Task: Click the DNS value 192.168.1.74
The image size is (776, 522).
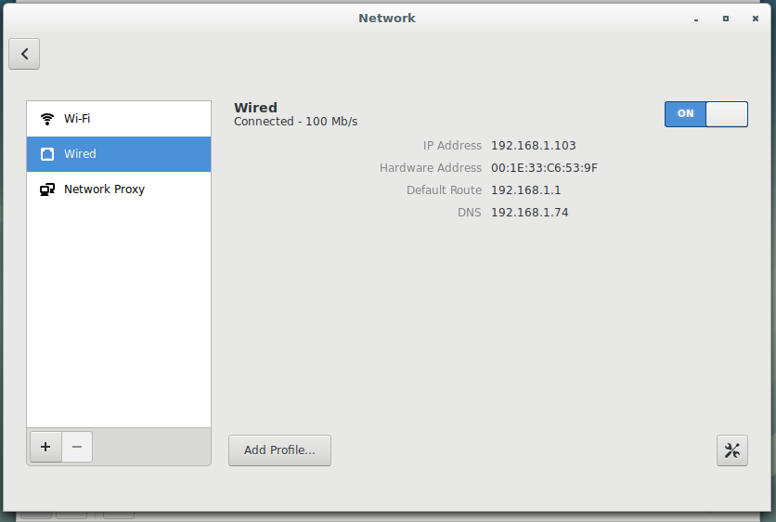Action: click(x=529, y=213)
